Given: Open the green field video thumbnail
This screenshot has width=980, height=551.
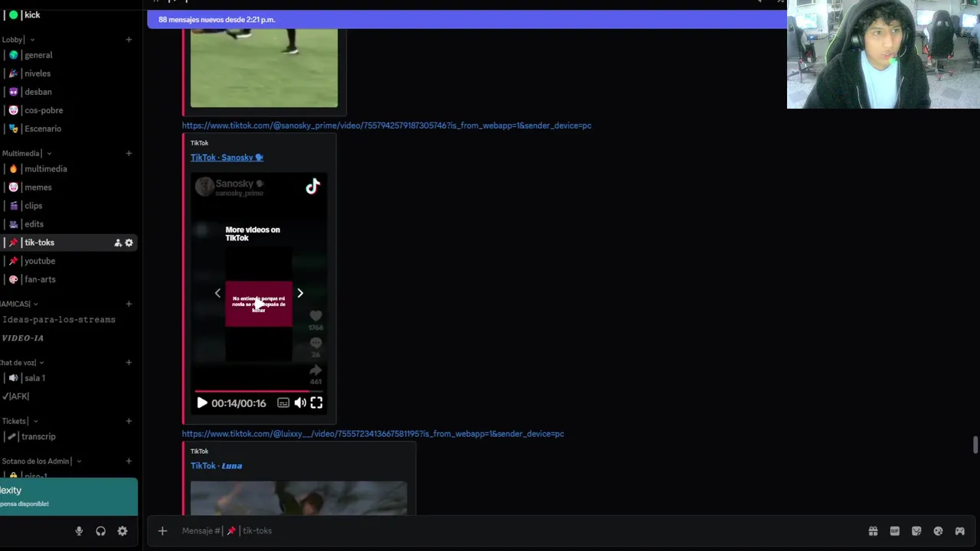Looking at the screenshot, I should pos(264,68).
